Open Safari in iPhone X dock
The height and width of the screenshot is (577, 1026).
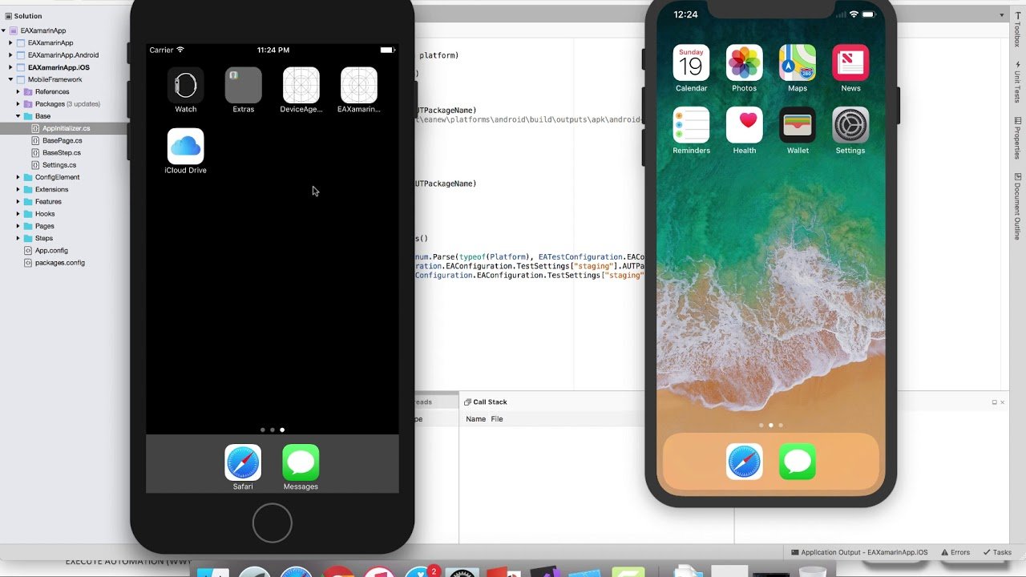(745, 462)
